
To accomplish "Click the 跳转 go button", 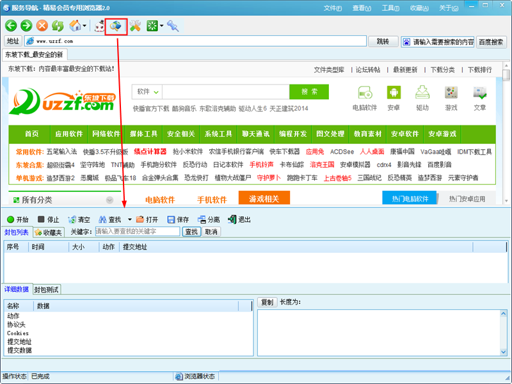I will pos(383,42).
